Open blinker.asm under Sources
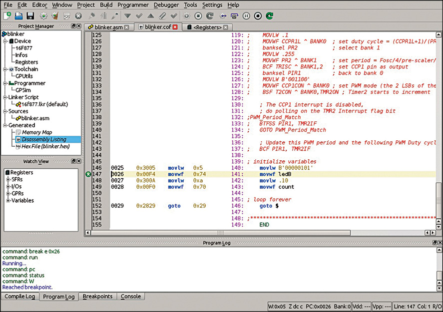This screenshot has height=312, width=443. pyautogui.click(x=35, y=118)
